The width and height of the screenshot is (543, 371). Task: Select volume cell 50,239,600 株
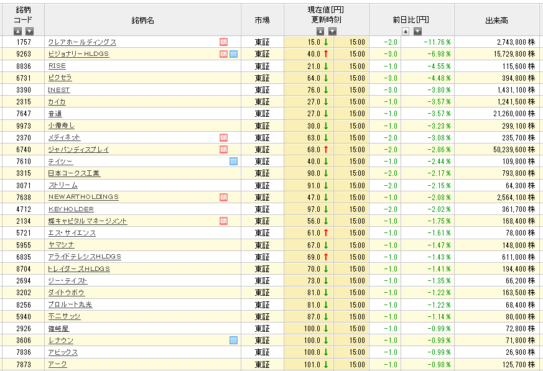497,150
